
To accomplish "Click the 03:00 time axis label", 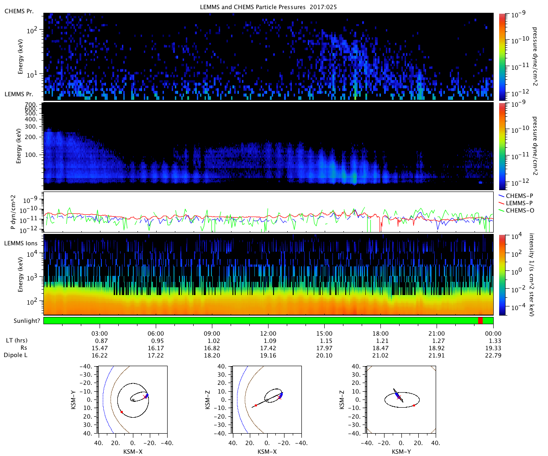I will [100, 333].
